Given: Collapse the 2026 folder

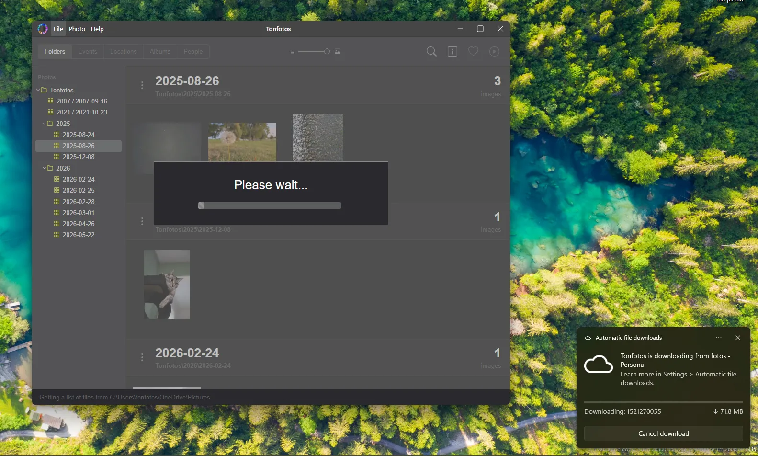Looking at the screenshot, I should tap(44, 168).
